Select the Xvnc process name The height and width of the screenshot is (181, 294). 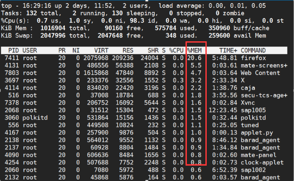[x=248, y=103]
